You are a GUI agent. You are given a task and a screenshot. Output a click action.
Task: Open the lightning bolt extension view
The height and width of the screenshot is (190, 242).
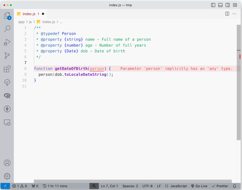(x=7, y=109)
